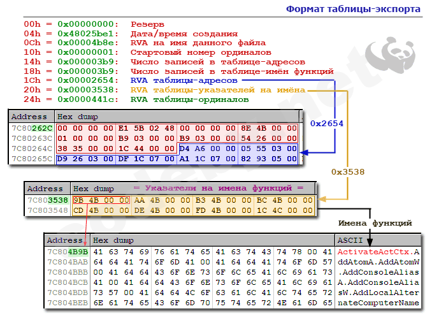
Task: Click ASCII text '.AddConsoleAlias'
Action: [378, 272]
